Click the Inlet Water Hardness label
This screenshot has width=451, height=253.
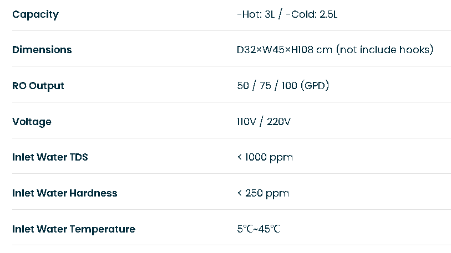65,193
